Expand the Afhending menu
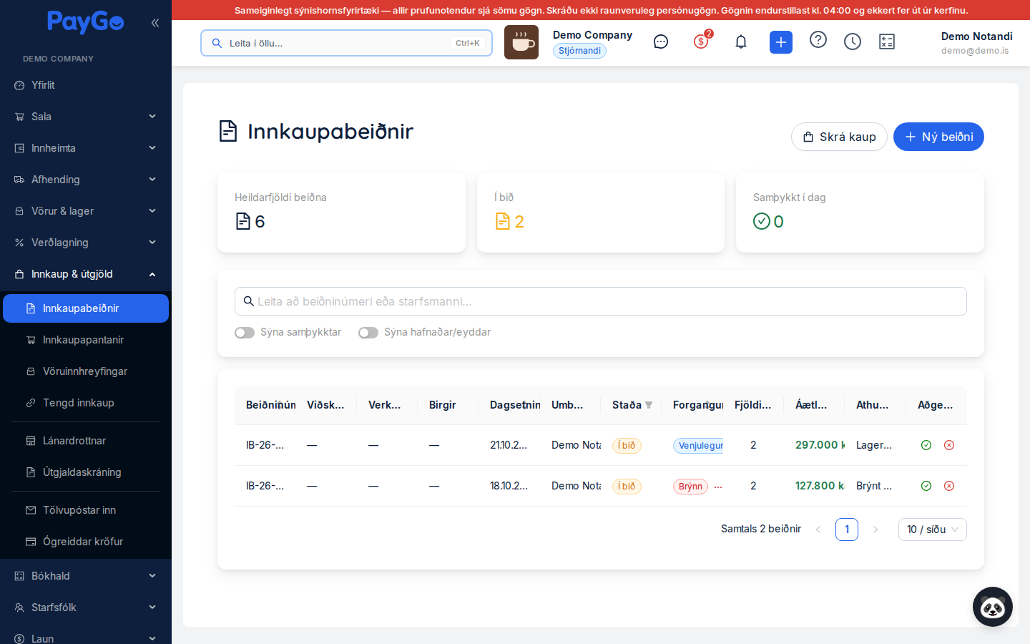1030x644 pixels. pos(86,180)
